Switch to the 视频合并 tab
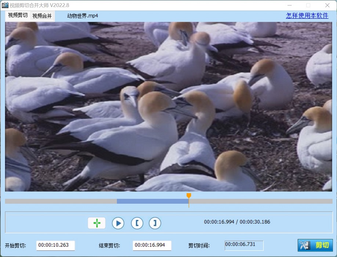 click(x=41, y=16)
